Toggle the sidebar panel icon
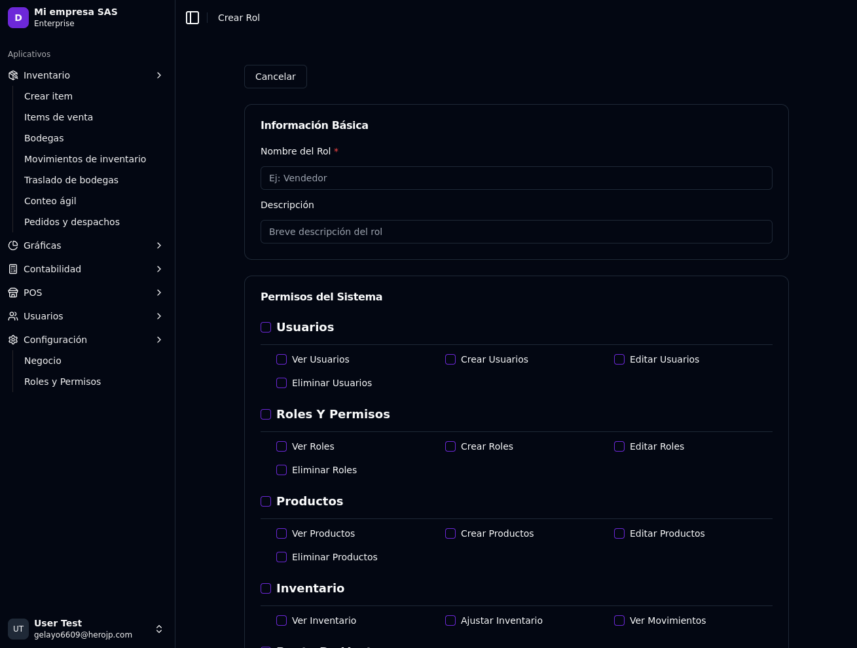The height and width of the screenshot is (648, 857). coord(192,18)
